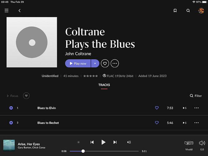The height and width of the screenshot is (156, 208).
Task: Click the Unidentified album status
Action: click(50, 76)
